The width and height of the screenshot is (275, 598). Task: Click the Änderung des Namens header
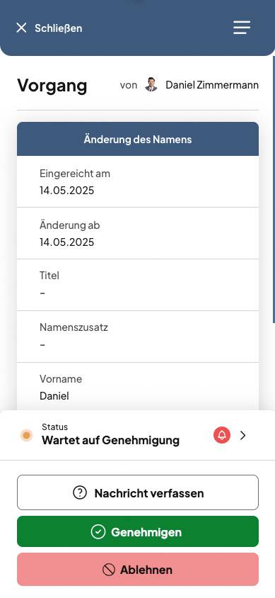(x=138, y=139)
